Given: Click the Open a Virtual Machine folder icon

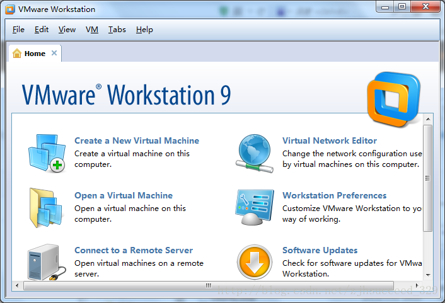Looking at the screenshot, I should click(45, 208).
